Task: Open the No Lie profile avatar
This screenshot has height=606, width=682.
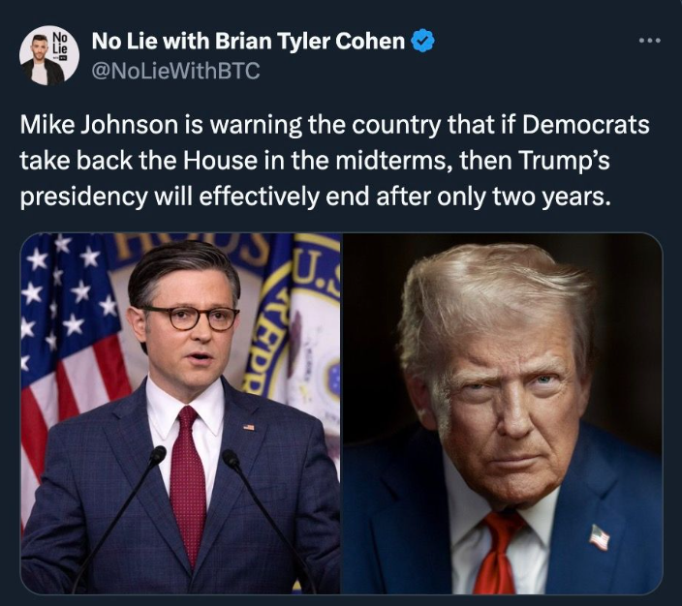Action: pos(49,55)
